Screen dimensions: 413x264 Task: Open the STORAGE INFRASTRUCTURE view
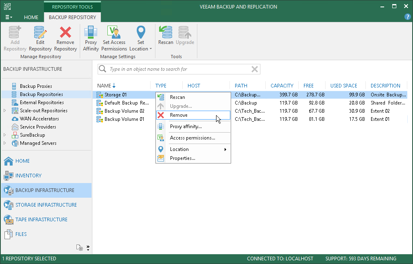pyautogui.click(x=46, y=205)
